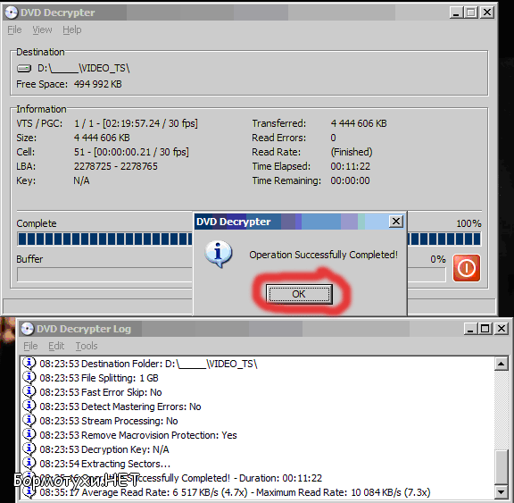This screenshot has width=514, height=503.
Task: Click info icon beside Detect Mastering Errors entry
Action: click(x=29, y=406)
